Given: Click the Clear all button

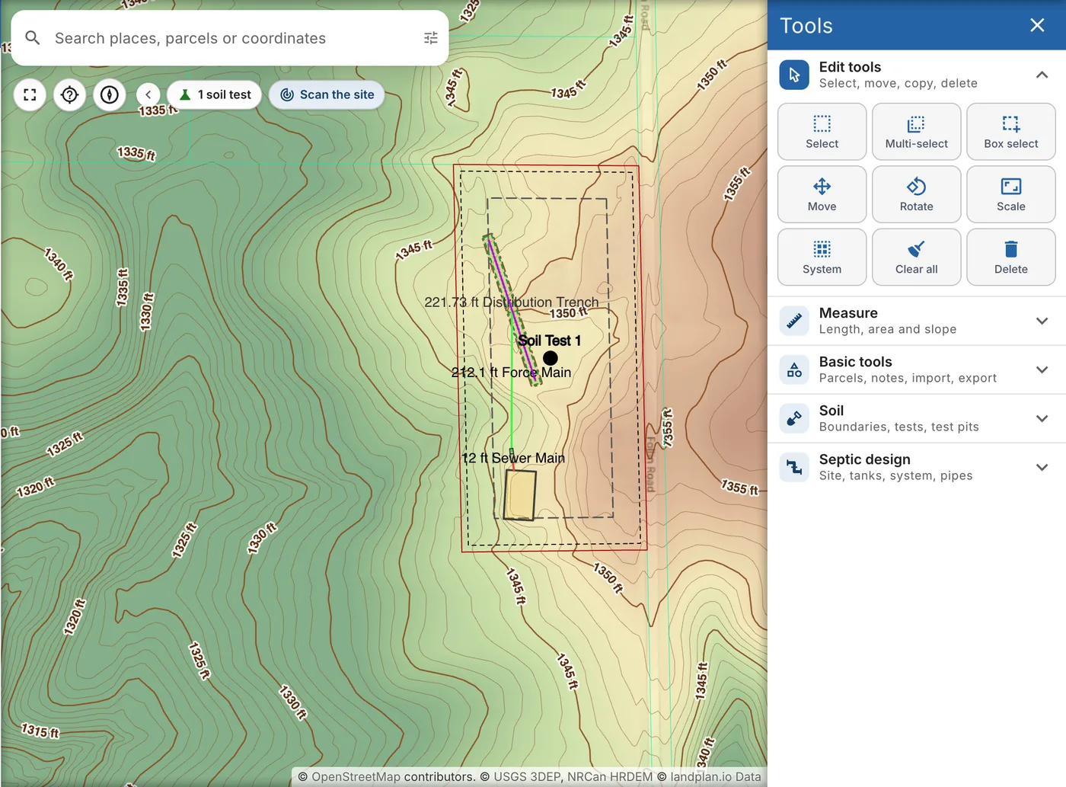Looking at the screenshot, I should [916, 258].
